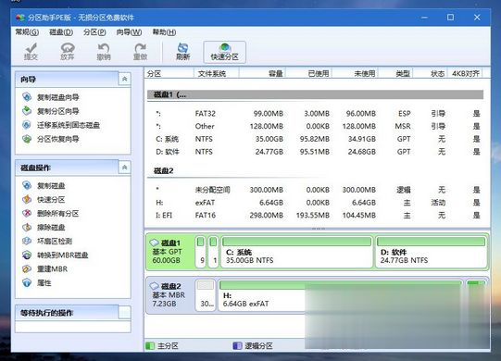Open the 帮助(H) menu
501x361 pixels.
click(x=164, y=32)
